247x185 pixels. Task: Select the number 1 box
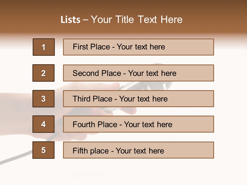[44, 47]
